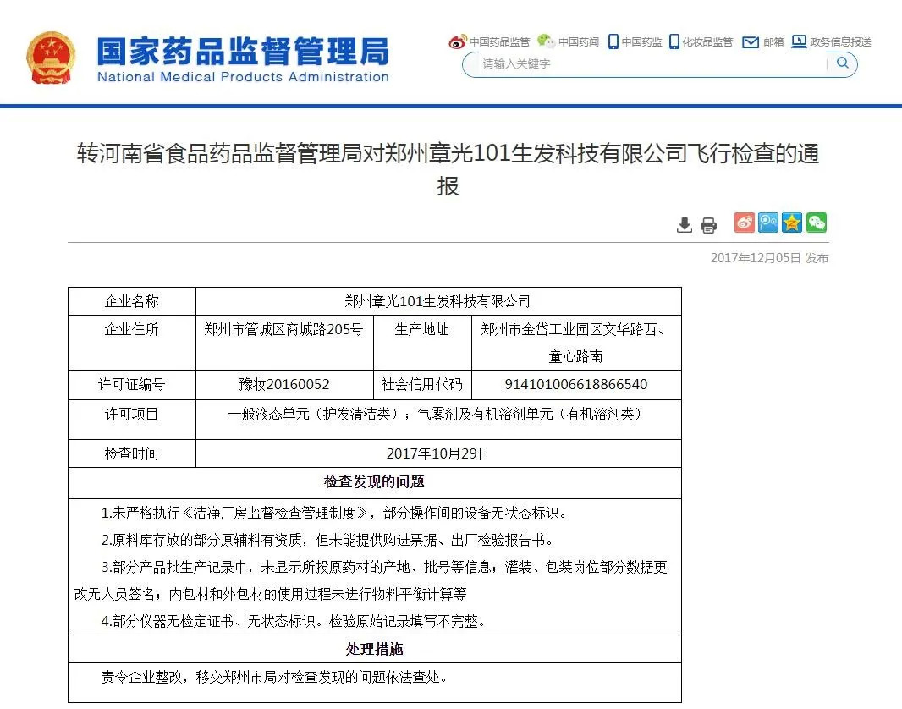Viewport: 902px width, 709px height.
Task: Select inspection date 2017年10月29日
Action: coord(437,453)
